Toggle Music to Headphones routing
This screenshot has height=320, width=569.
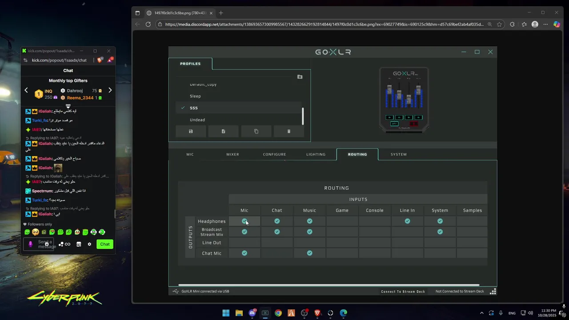(x=309, y=221)
